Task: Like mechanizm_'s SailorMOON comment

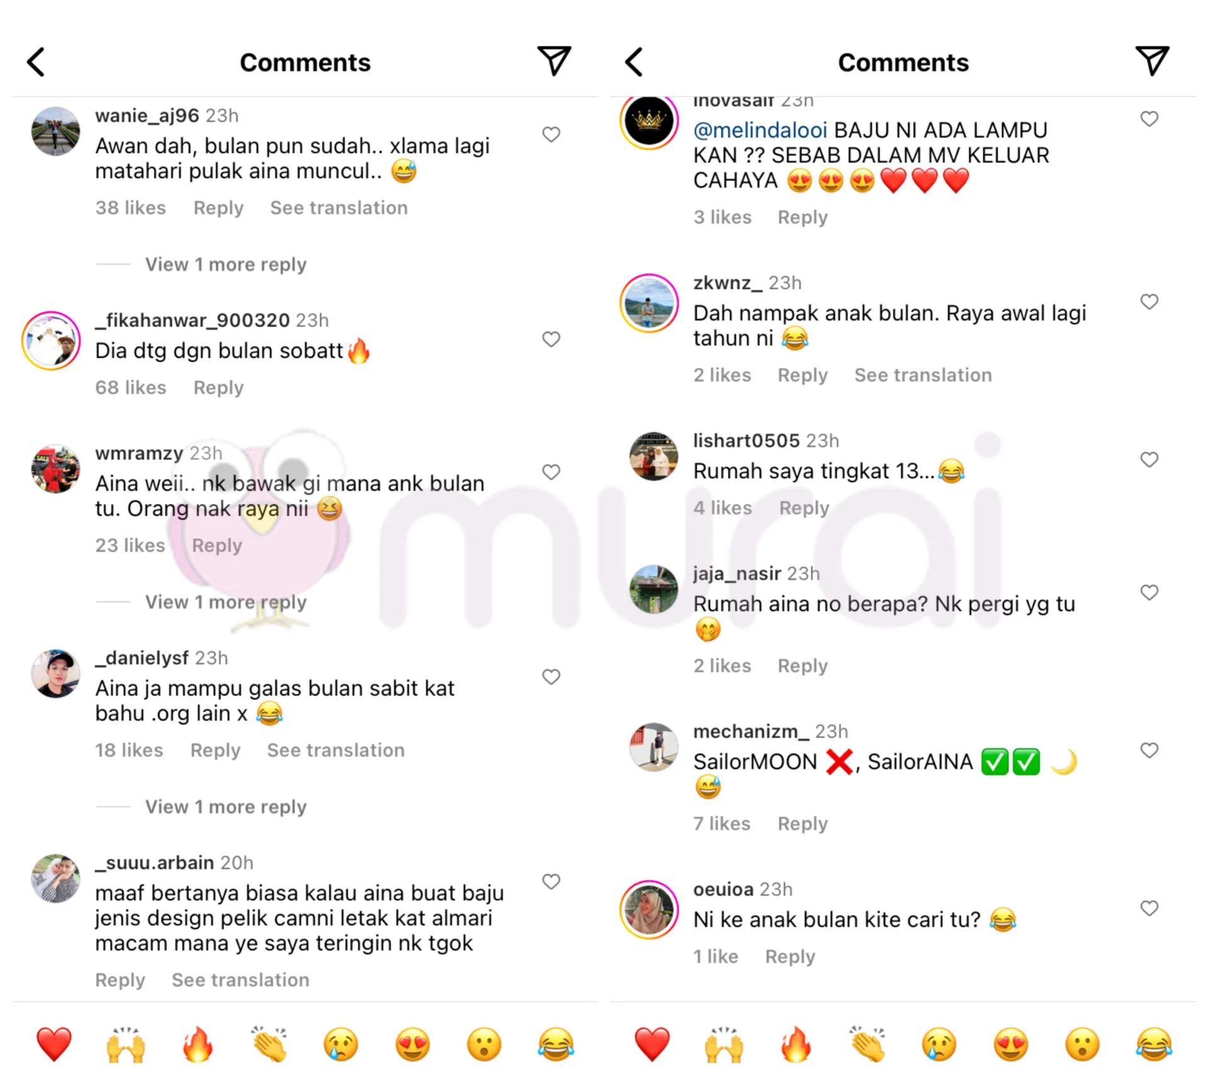Action: [x=1149, y=750]
